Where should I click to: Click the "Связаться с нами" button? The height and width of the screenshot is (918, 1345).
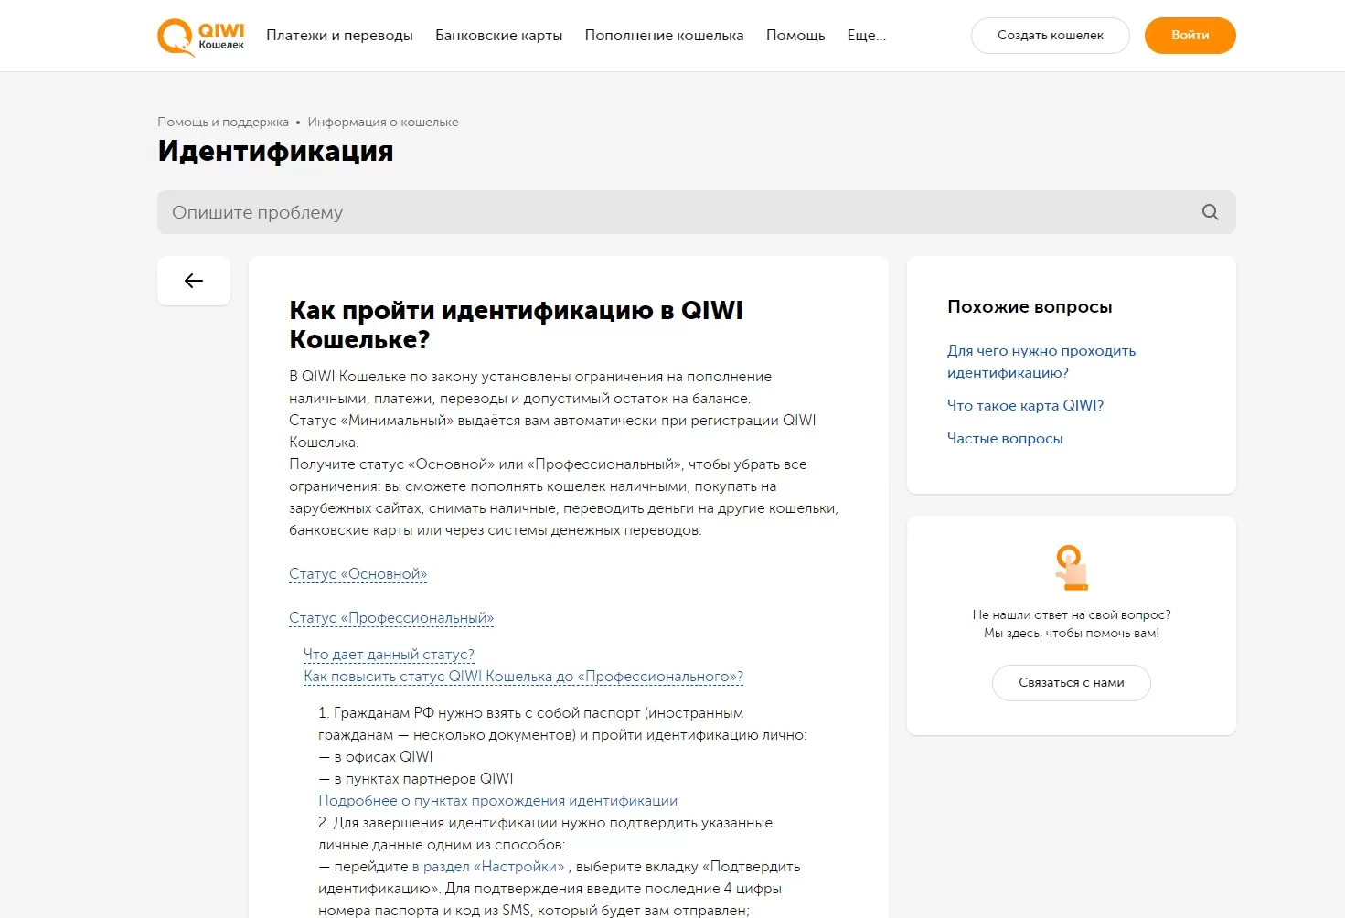[x=1071, y=682]
